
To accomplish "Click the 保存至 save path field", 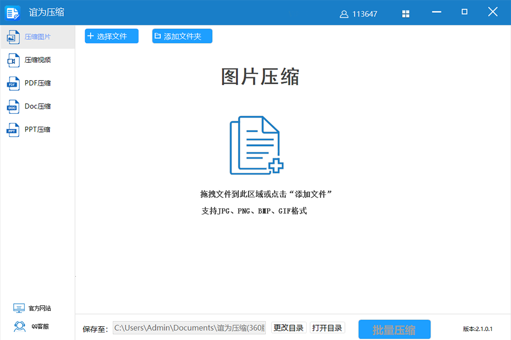I will pos(189,328).
